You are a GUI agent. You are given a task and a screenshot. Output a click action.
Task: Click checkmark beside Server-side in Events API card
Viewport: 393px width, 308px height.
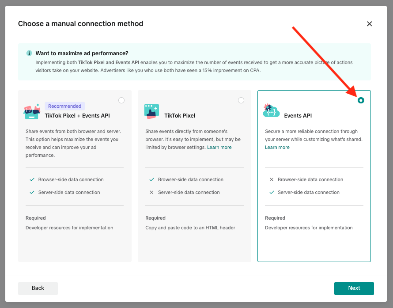[x=272, y=192]
